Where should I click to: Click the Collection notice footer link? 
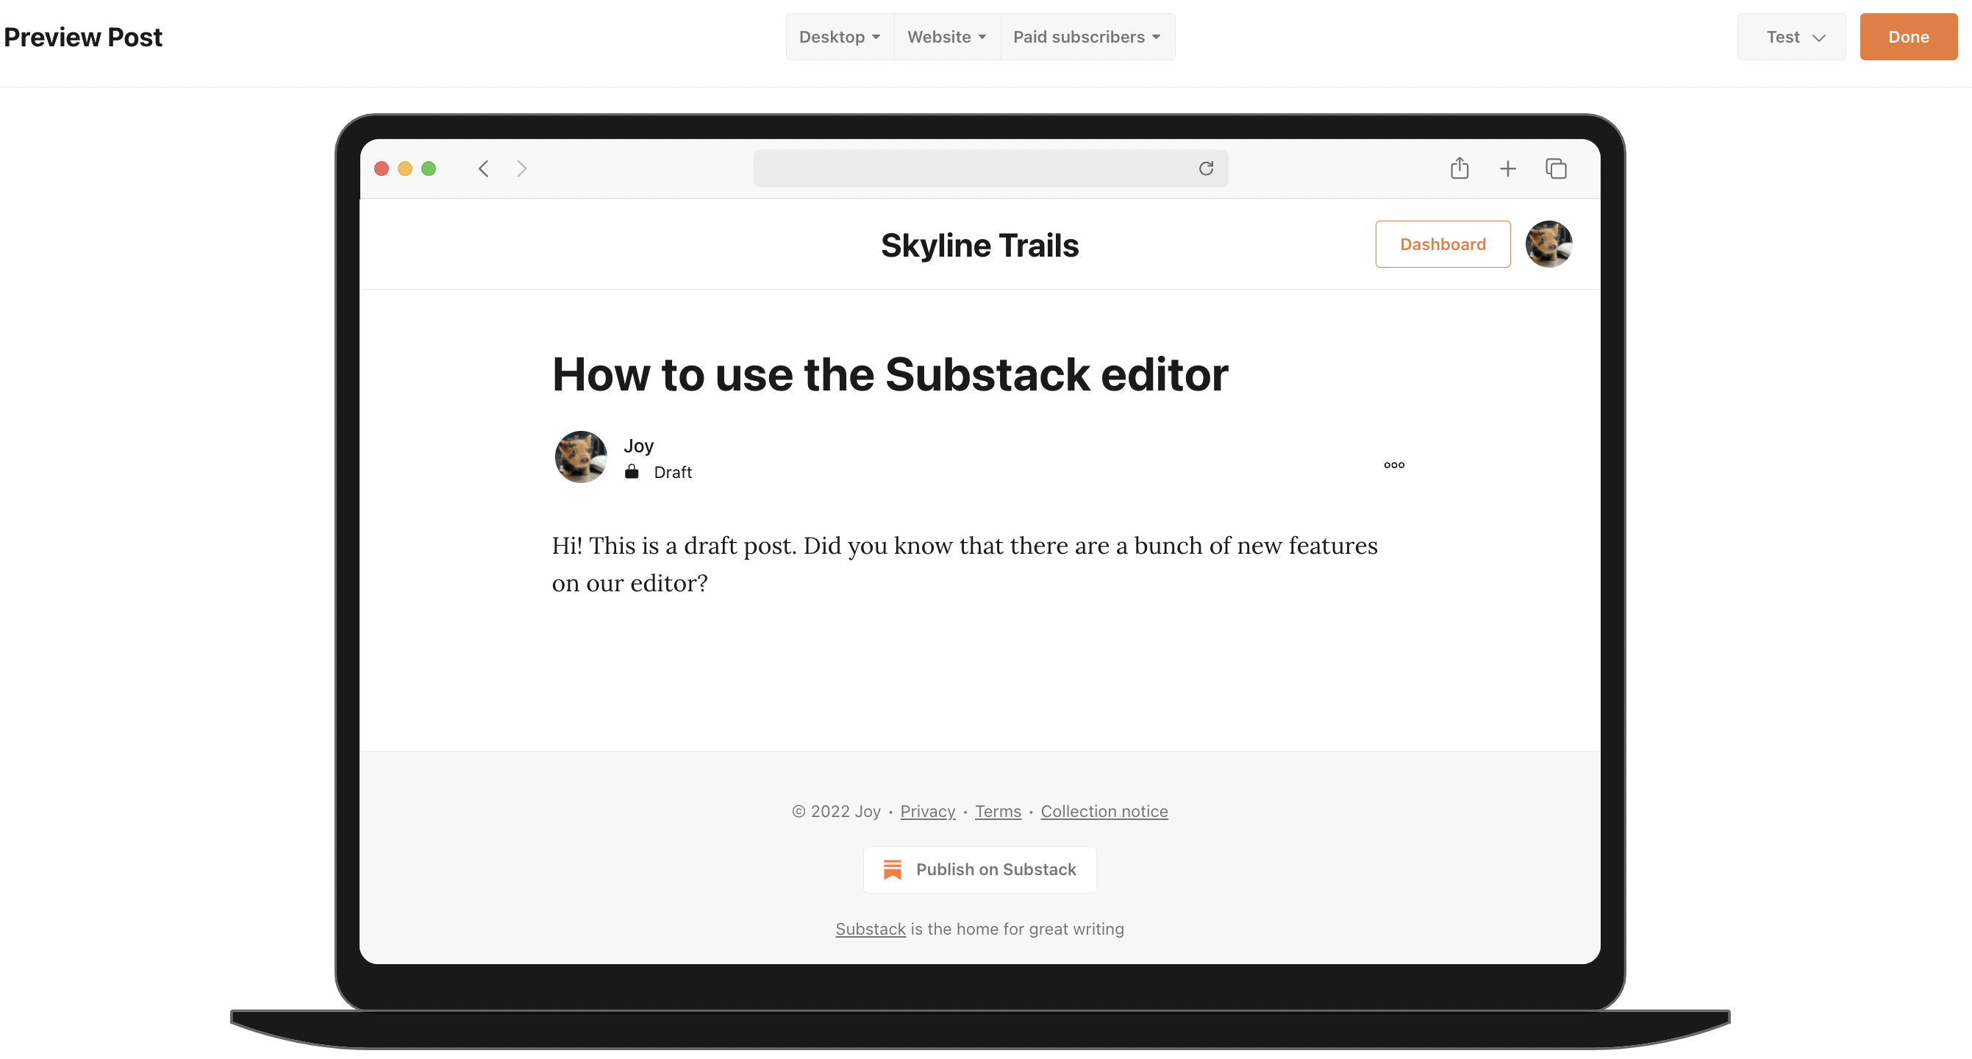[x=1104, y=811]
